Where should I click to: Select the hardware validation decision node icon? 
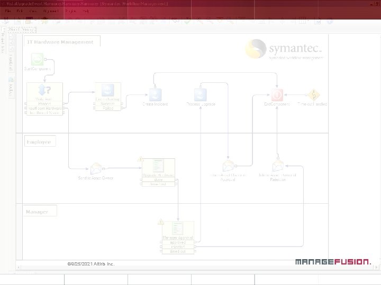click(x=44, y=90)
